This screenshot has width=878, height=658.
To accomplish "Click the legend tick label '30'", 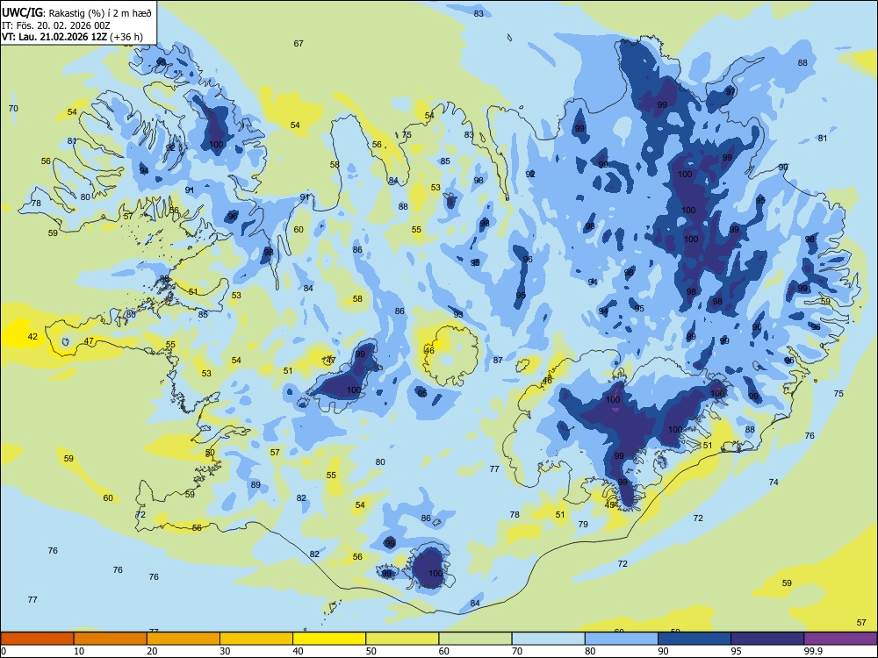I will [x=225, y=651].
